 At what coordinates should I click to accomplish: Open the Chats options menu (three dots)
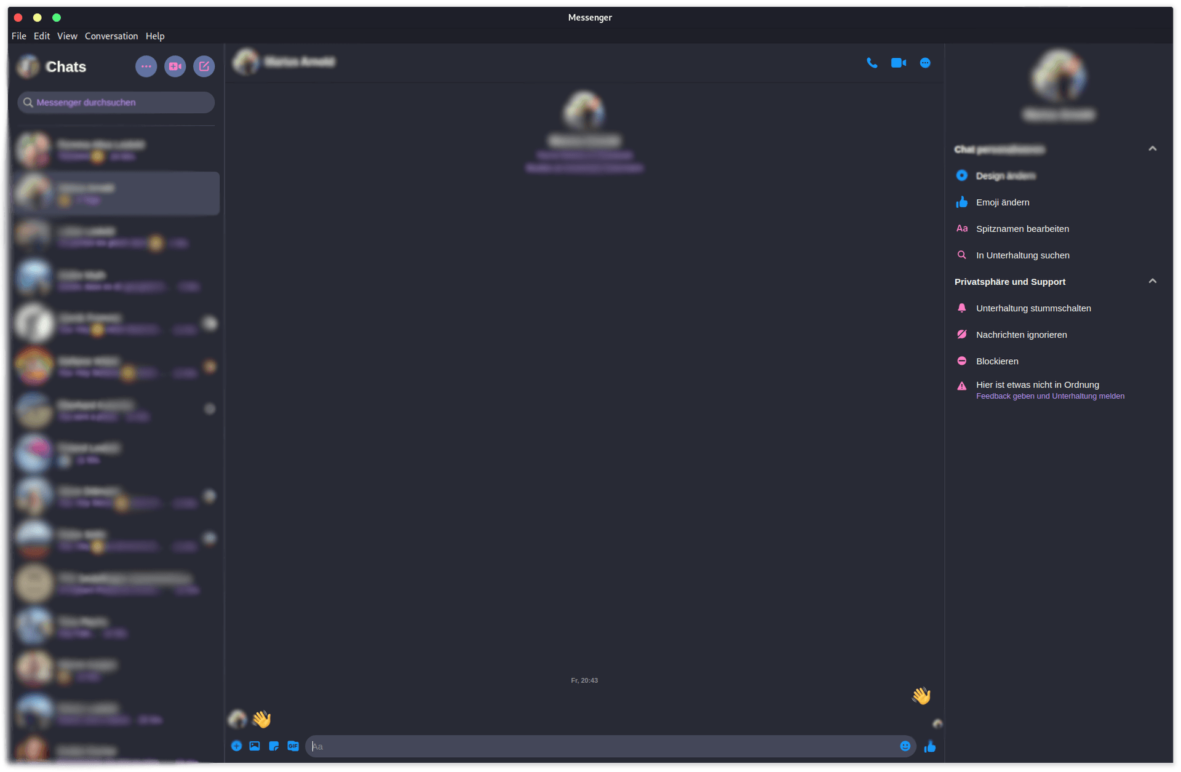(x=146, y=66)
